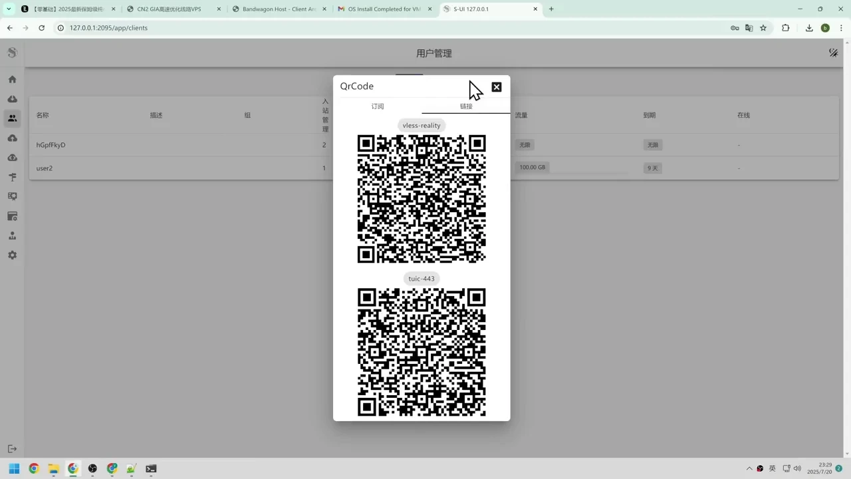Viewport: 851px width, 479px height.
Task: Switch to CN2 GIA高速优化线路VPS tab
Action: tap(175, 9)
